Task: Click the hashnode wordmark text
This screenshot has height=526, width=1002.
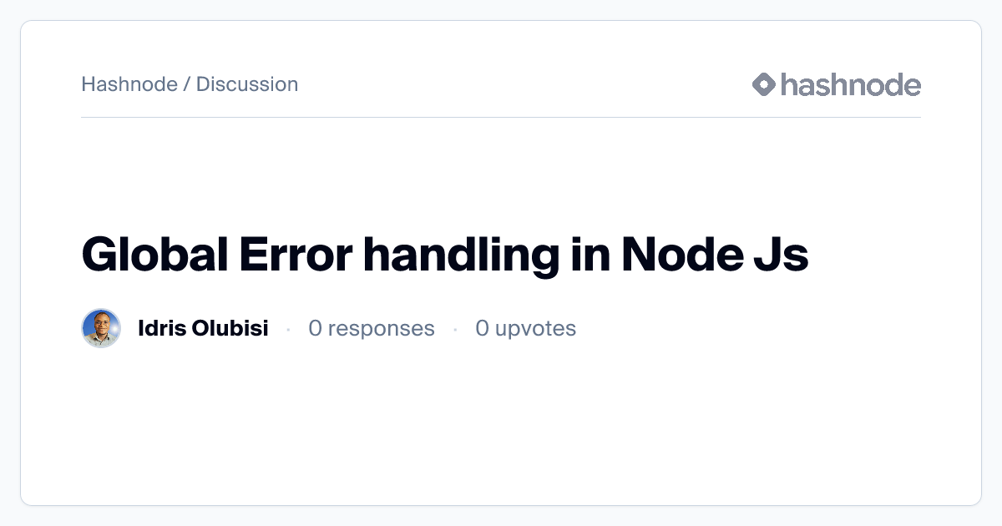Action: click(851, 84)
